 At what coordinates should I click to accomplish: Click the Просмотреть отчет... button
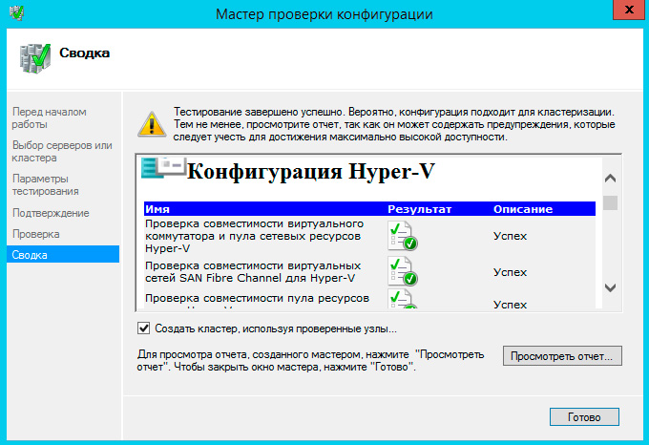pyautogui.click(x=562, y=356)
